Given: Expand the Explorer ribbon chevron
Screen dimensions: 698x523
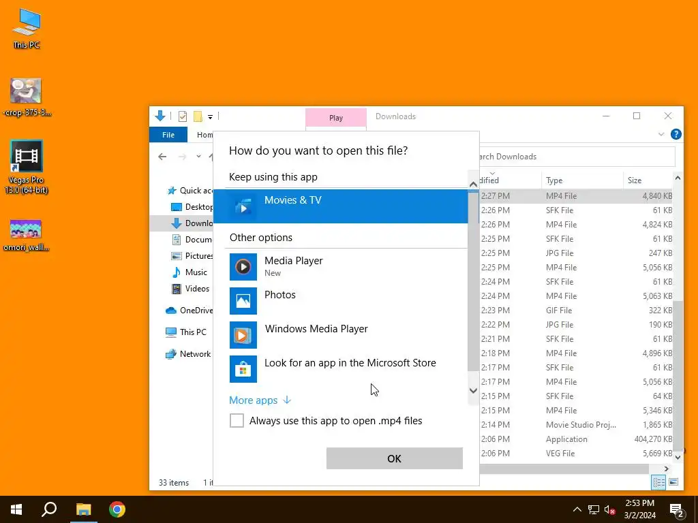Looking at the screenshot, I should pyautogui.click(x=661, y=134).
